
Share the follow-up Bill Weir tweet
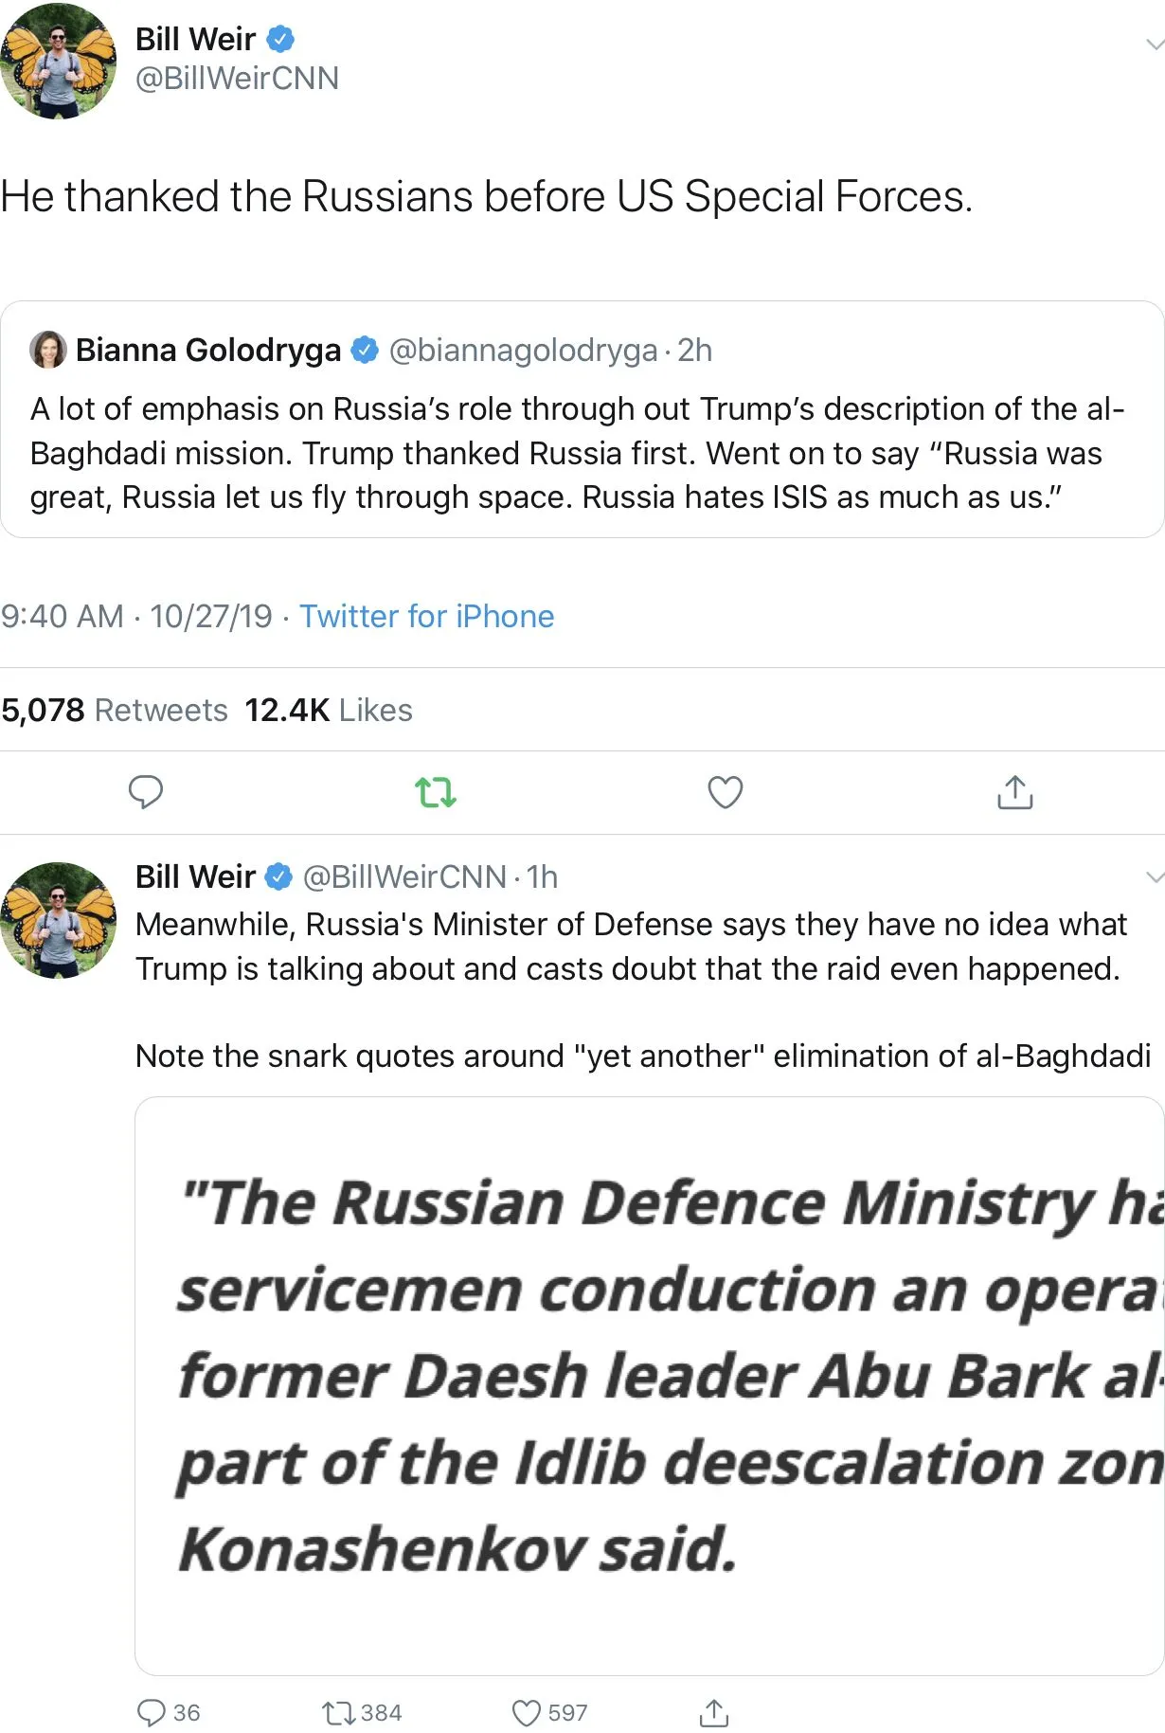point(713,1712)
